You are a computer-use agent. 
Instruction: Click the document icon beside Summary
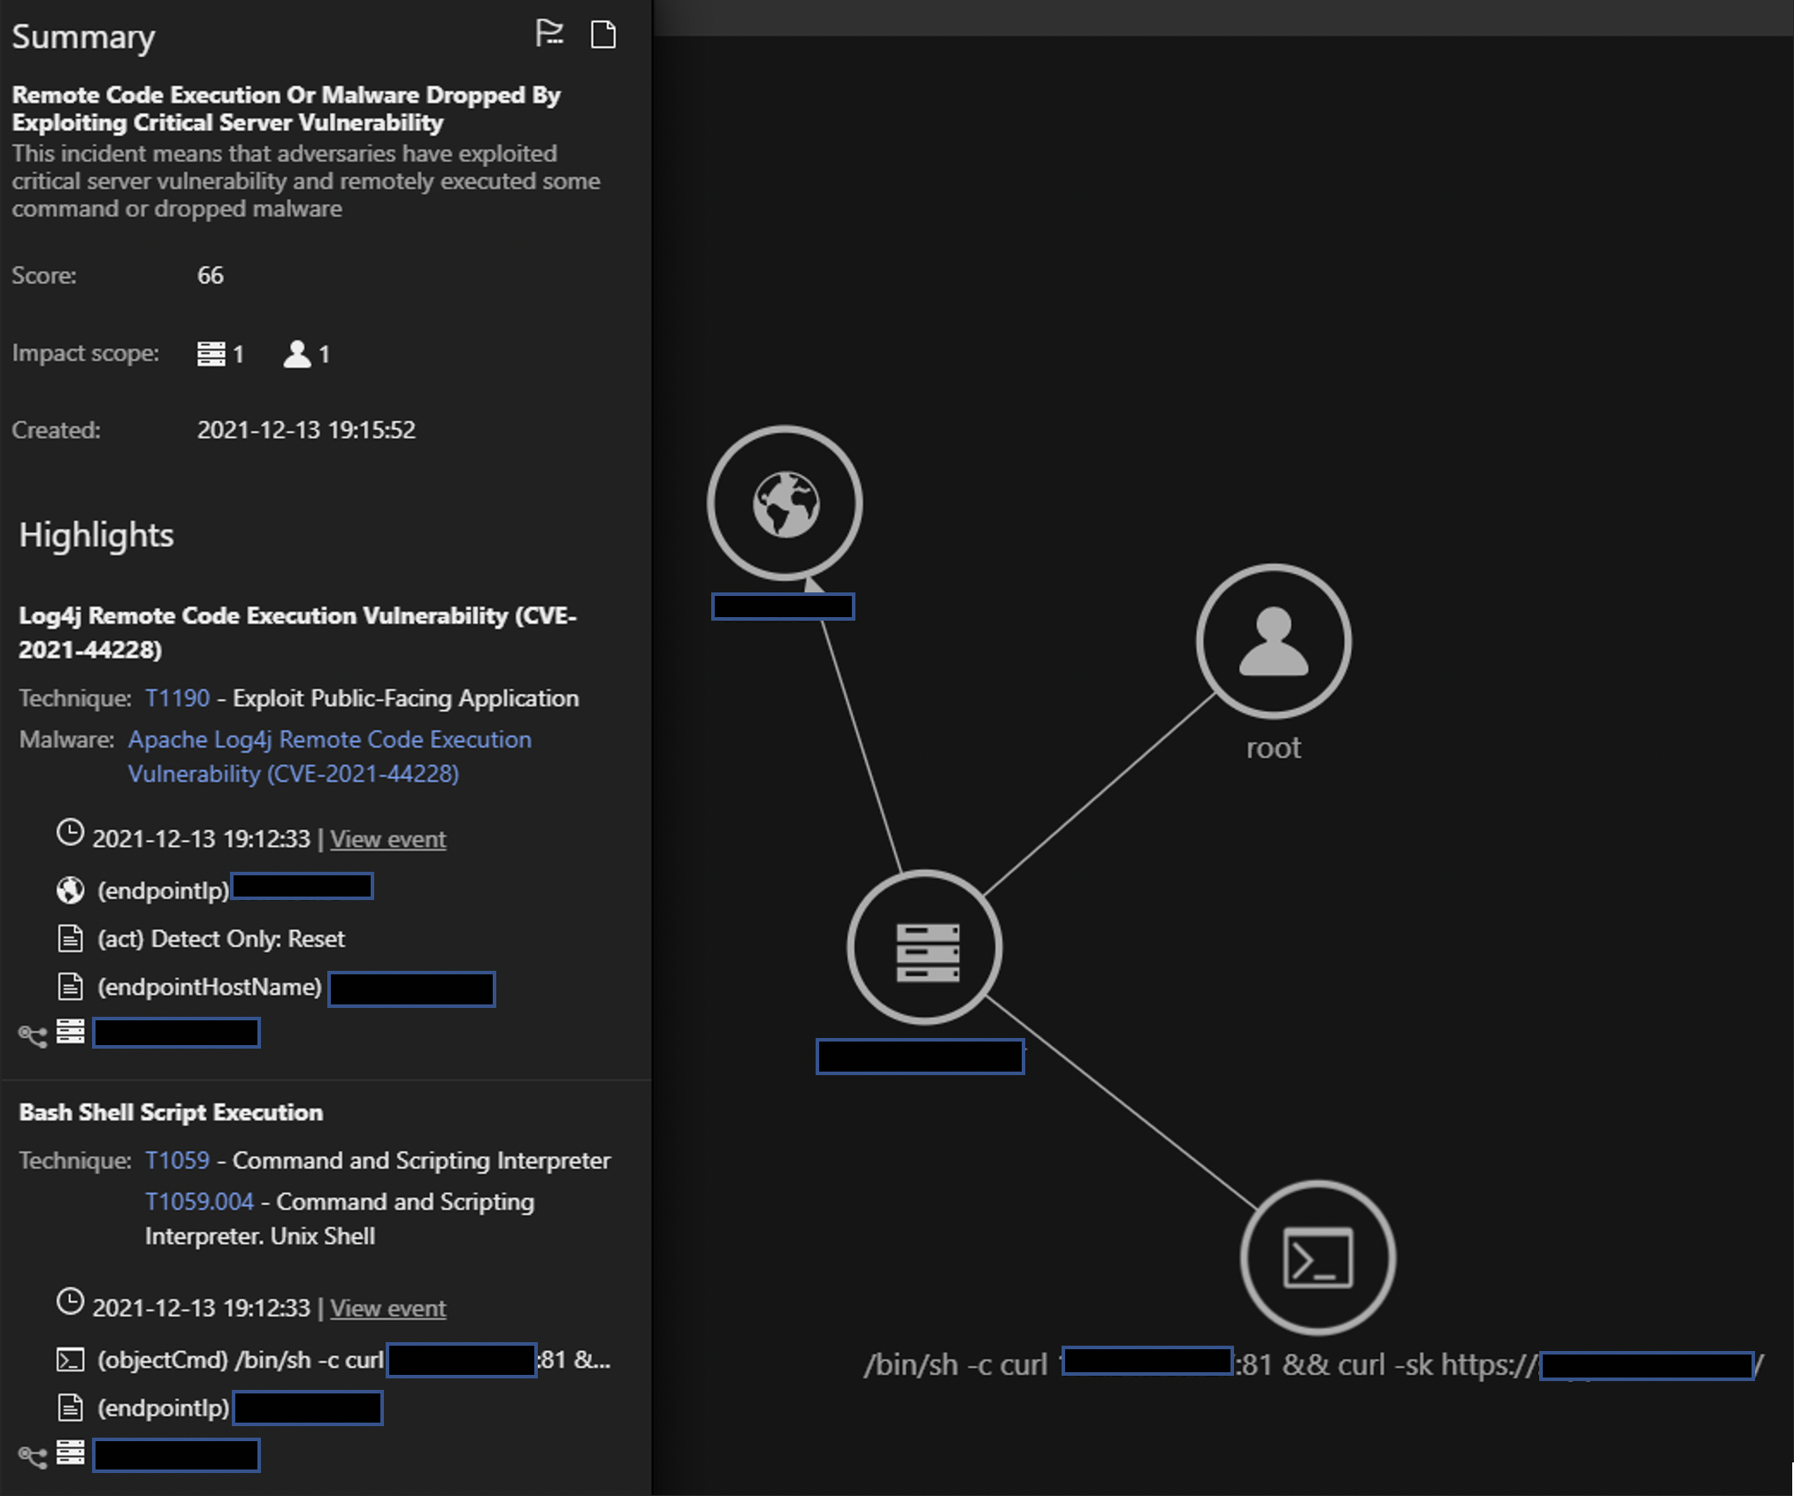(603, 34)
